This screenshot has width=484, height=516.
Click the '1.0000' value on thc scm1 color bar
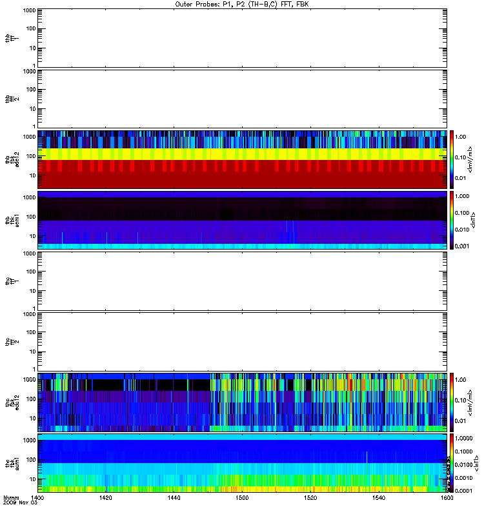point(463,439)
